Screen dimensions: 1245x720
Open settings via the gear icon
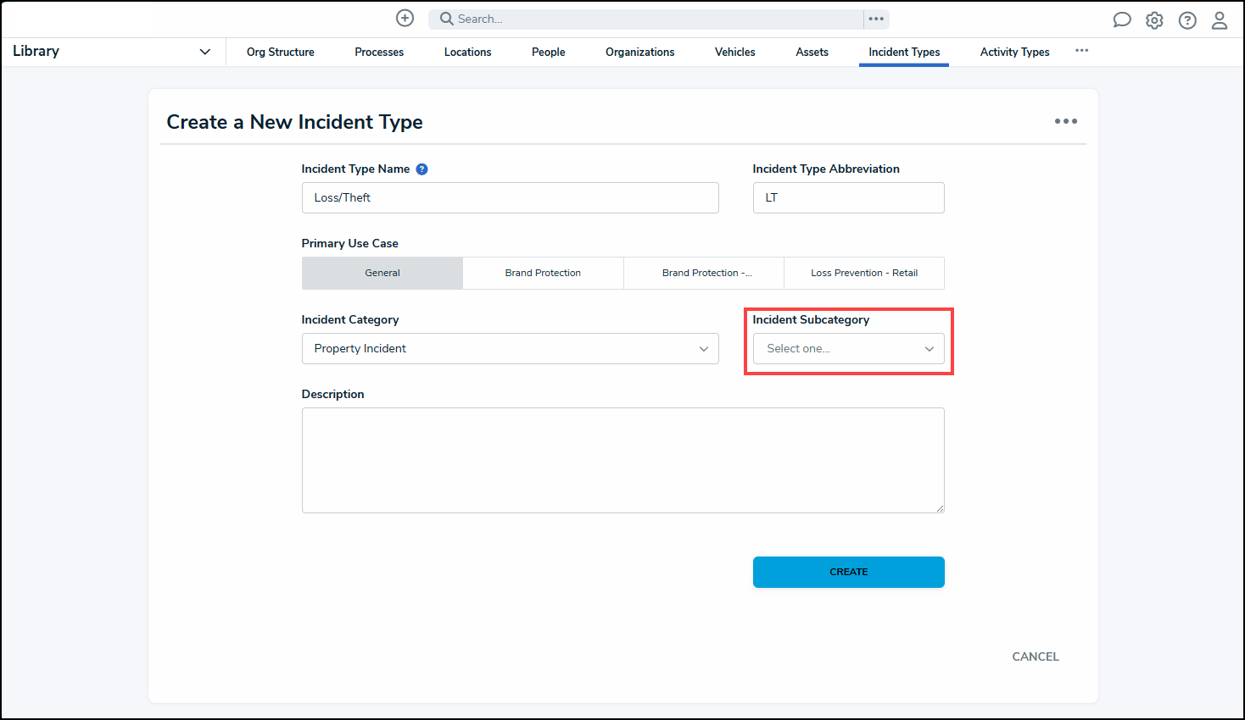point(1154,19)
